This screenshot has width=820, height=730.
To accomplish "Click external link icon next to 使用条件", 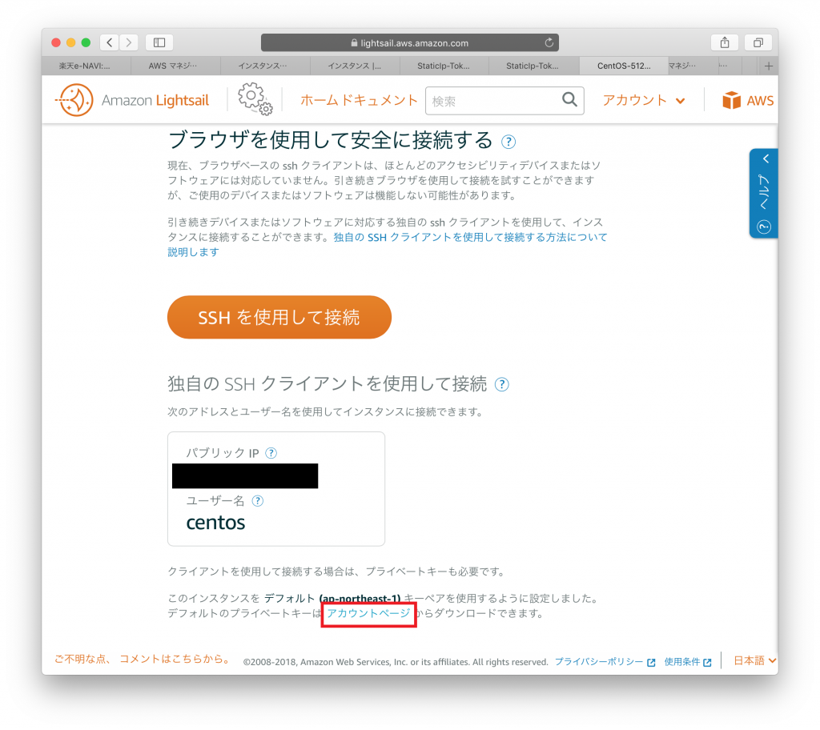I will point(707,663).
